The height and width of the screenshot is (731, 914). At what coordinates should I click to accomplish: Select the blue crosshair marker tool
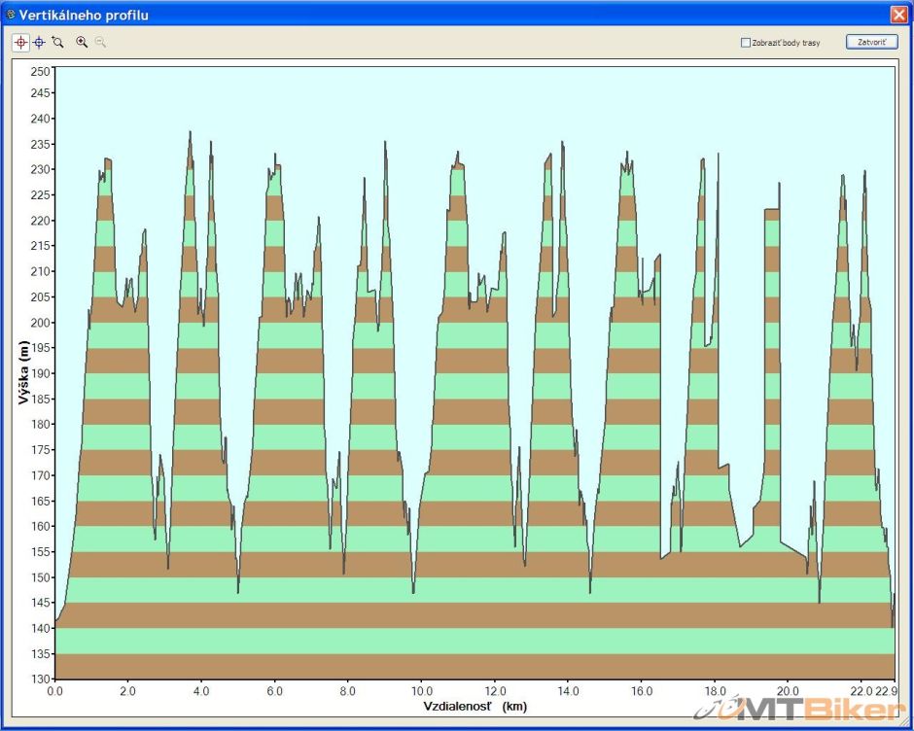tap(39, 43)
